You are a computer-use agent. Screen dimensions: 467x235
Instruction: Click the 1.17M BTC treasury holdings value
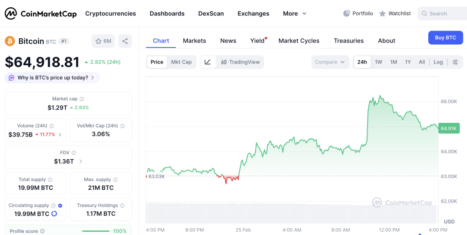coord(101,214)
